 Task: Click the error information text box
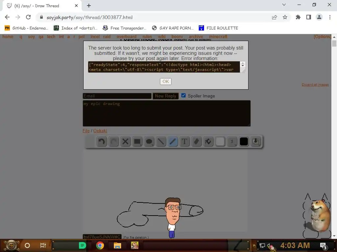pyautogui.click(x=165, y=67)
